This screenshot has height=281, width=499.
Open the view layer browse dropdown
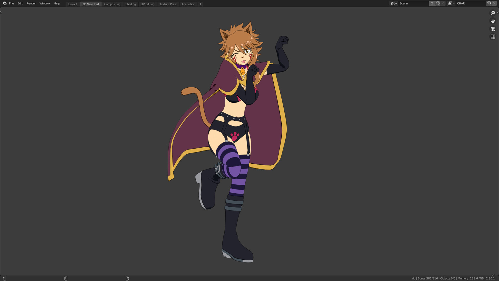(x=451, y=3)
